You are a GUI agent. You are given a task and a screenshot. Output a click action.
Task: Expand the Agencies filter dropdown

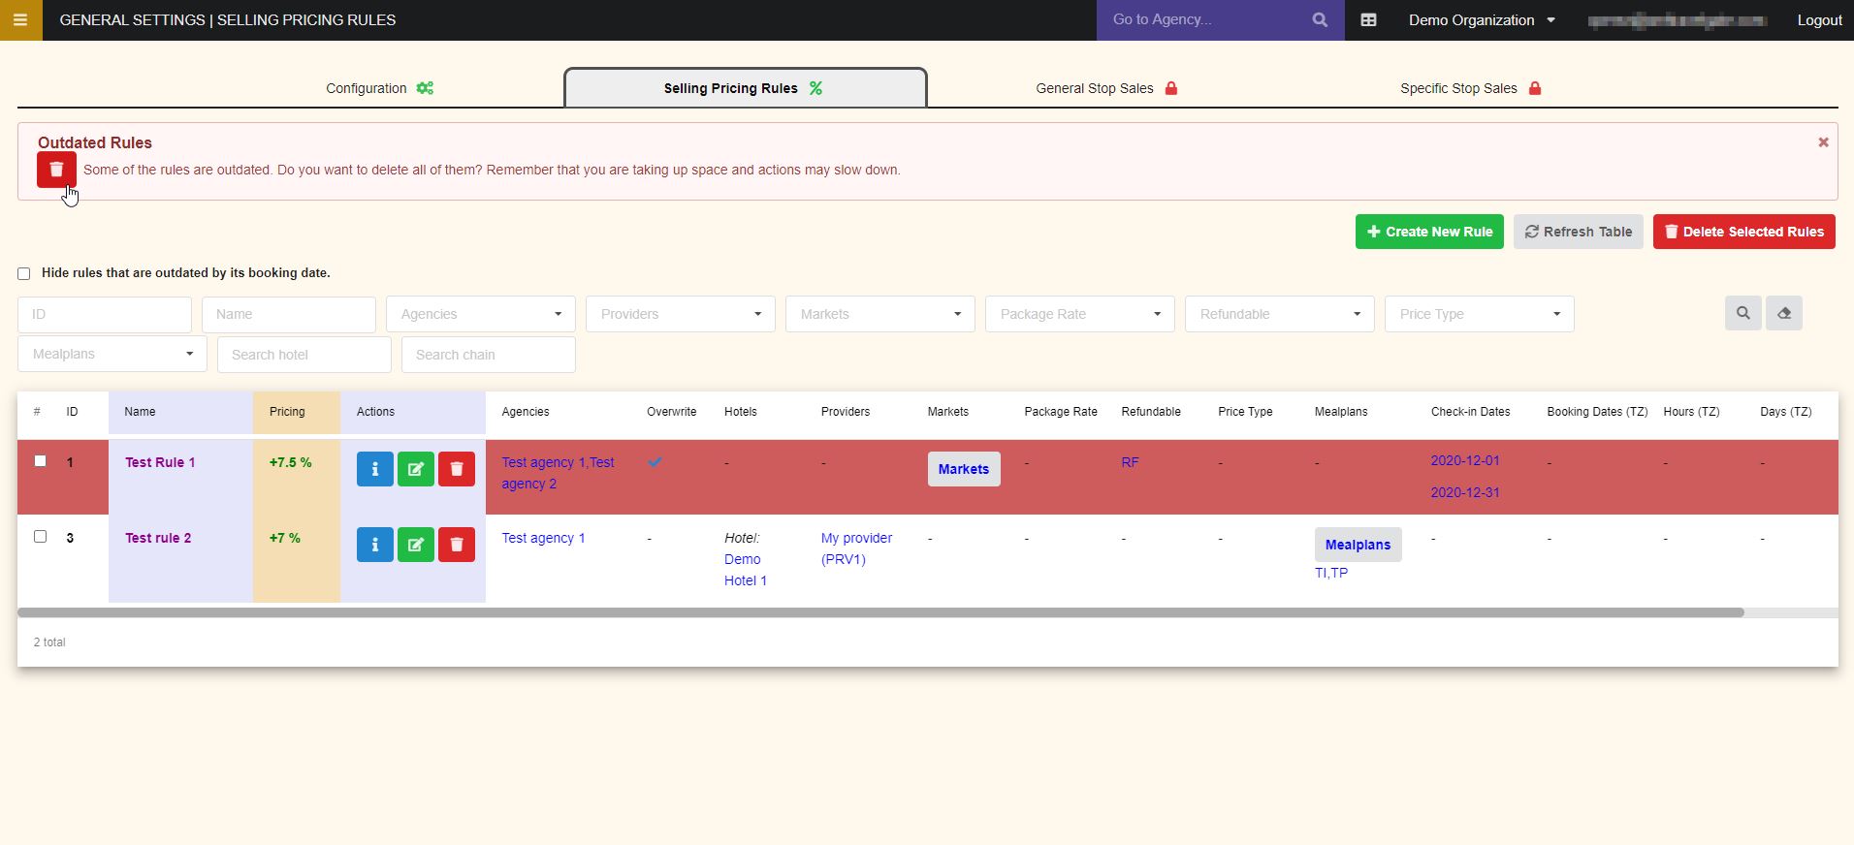pyautogui.click(x=481, y=314)
